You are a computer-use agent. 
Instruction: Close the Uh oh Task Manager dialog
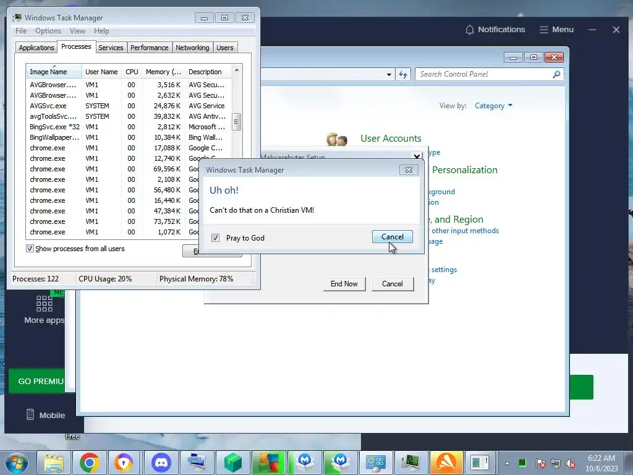click(x=409, y=169)
